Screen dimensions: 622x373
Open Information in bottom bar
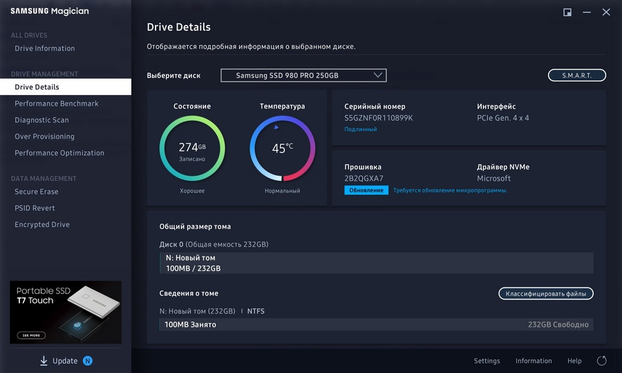coord(534,361)
